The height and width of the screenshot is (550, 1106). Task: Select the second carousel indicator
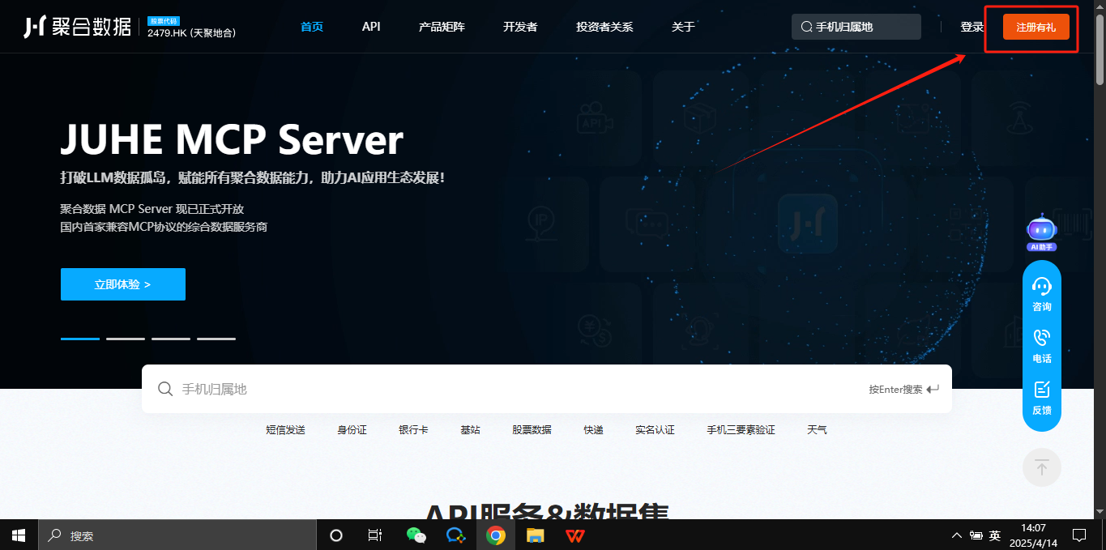tap(126, 339)
